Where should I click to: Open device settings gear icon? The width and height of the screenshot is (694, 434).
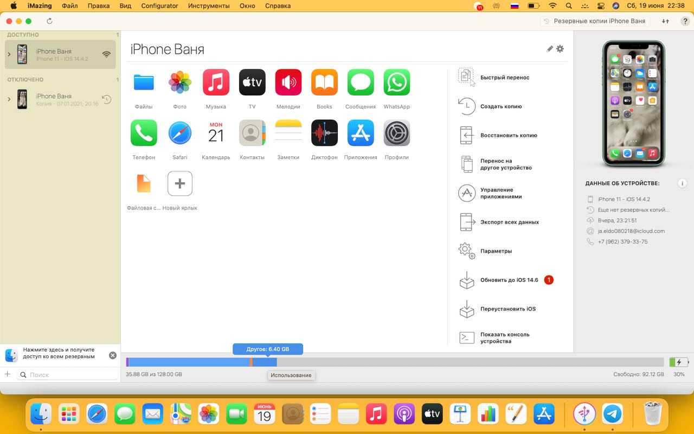coord(560,49)
